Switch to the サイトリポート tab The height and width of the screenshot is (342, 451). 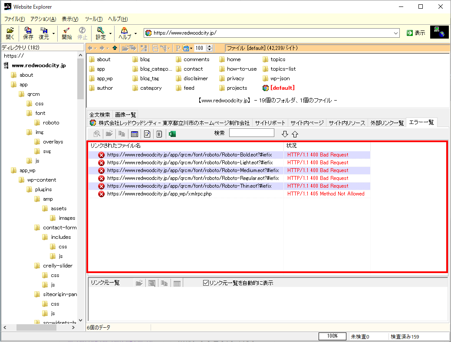[x=270, y=123]
